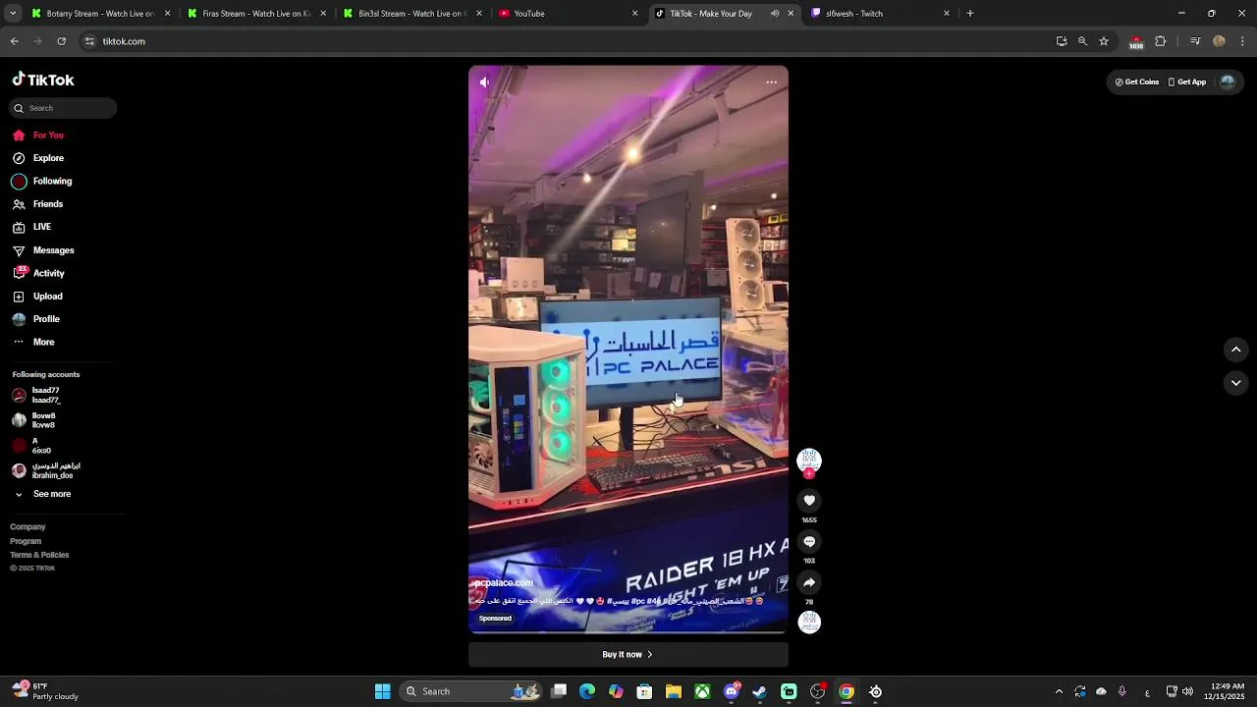This screenshot has width=1257, height=707.
Task: Open the Chrome three-dot menu
Action: (1242, 41)
